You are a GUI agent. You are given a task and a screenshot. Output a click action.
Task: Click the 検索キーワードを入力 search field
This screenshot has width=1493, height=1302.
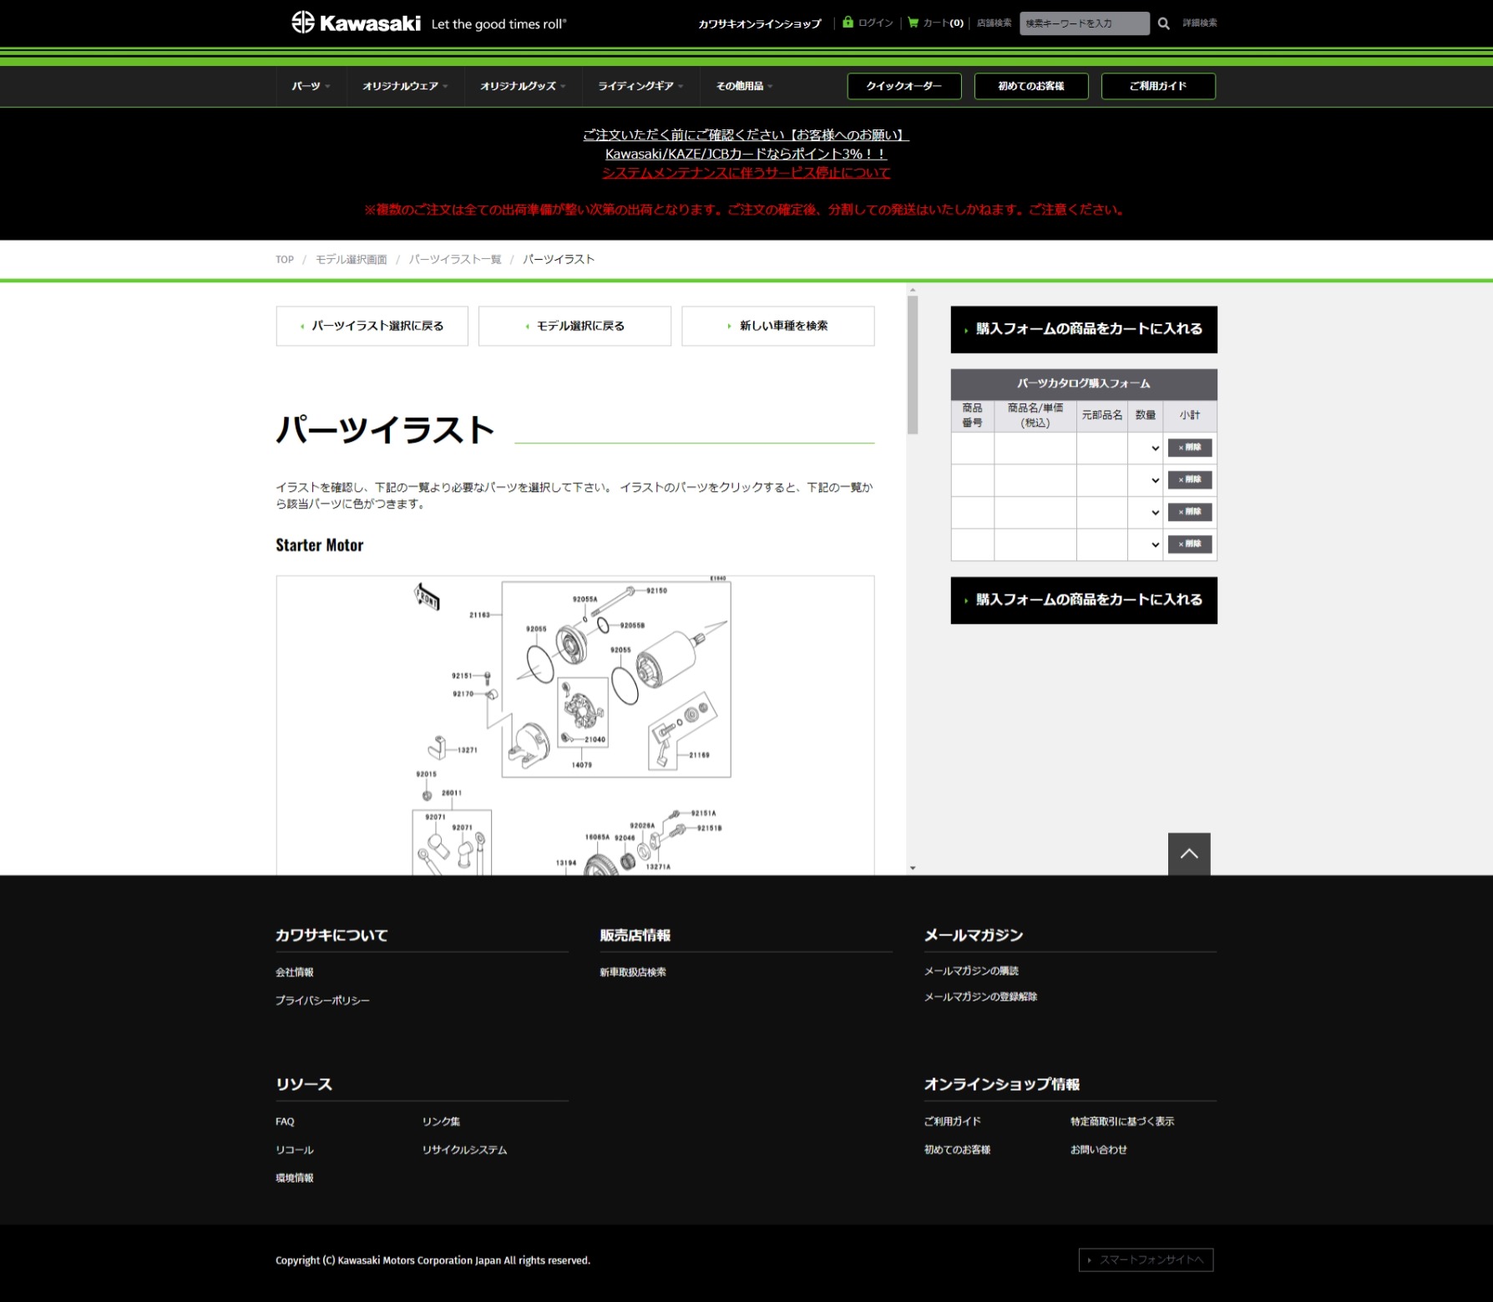click(1084, 23)
